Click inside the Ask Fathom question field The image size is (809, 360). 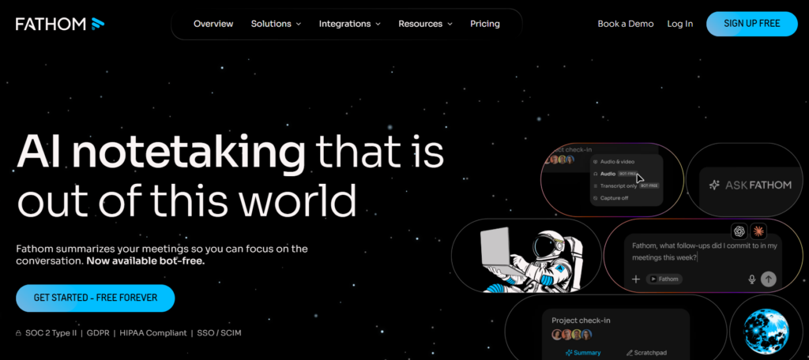(704, 251)
